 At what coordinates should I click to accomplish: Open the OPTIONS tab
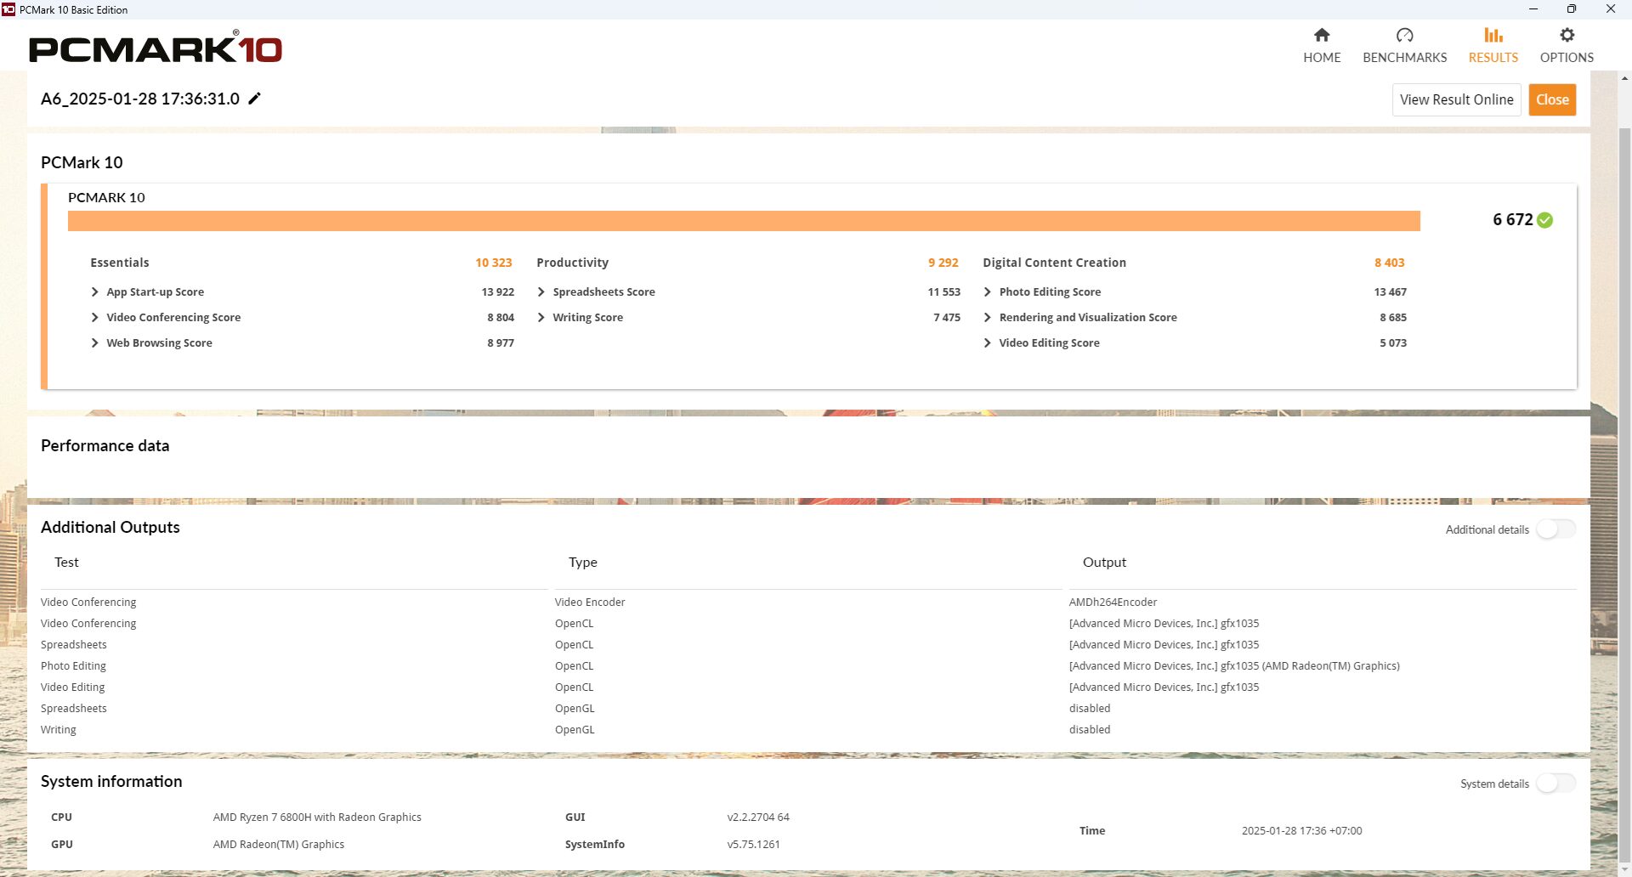click(1567, 45)
